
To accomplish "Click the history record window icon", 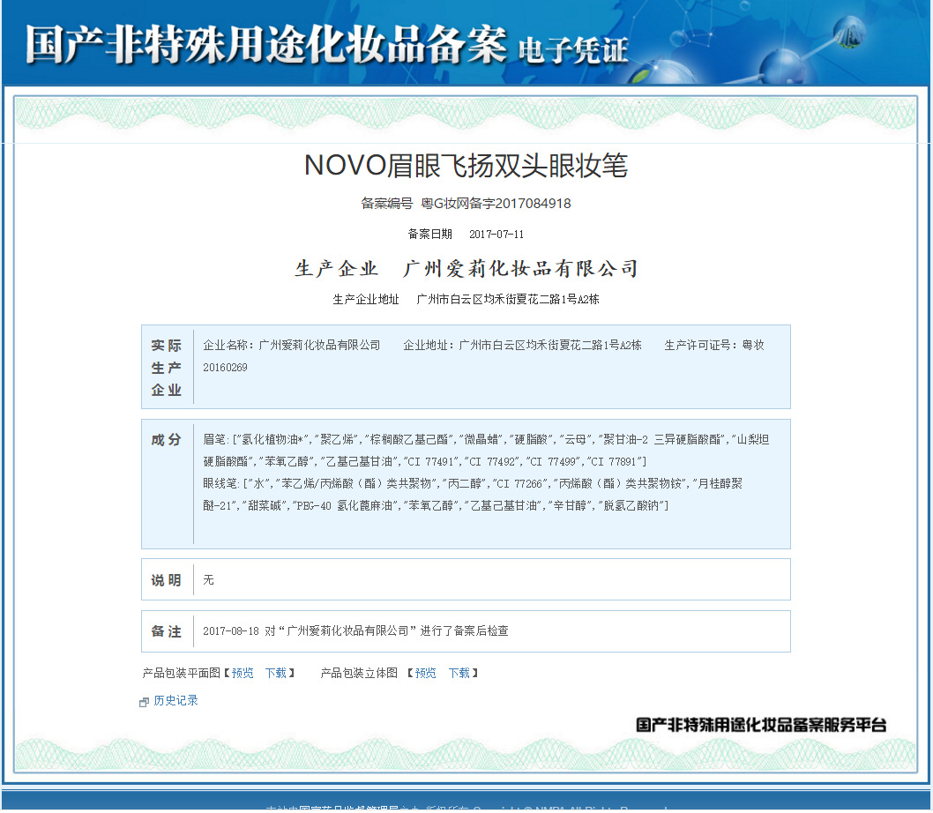I will tap(144, 702).
